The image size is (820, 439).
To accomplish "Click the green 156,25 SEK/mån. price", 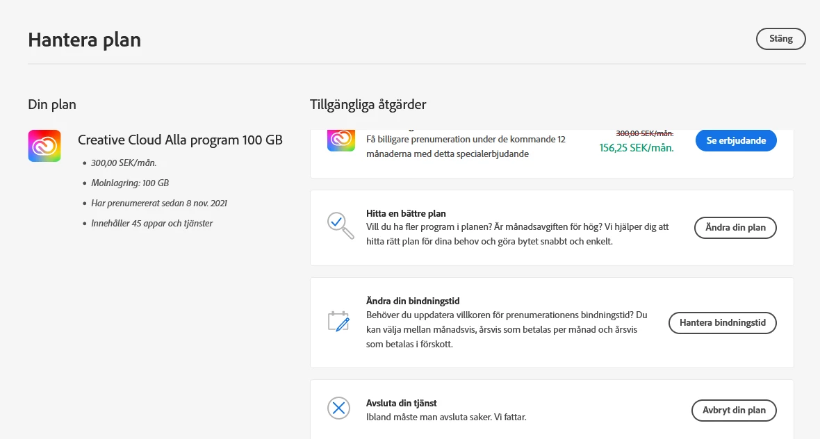I will [x=637, y=148].
